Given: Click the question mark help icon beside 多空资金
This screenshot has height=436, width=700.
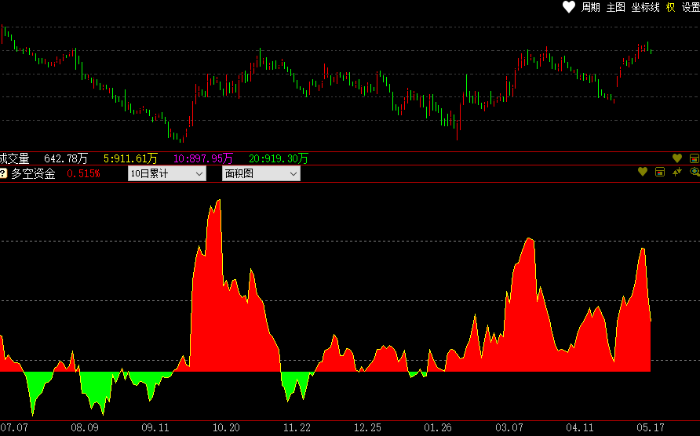Looking at the screenshot, I should tap(3, 173).
